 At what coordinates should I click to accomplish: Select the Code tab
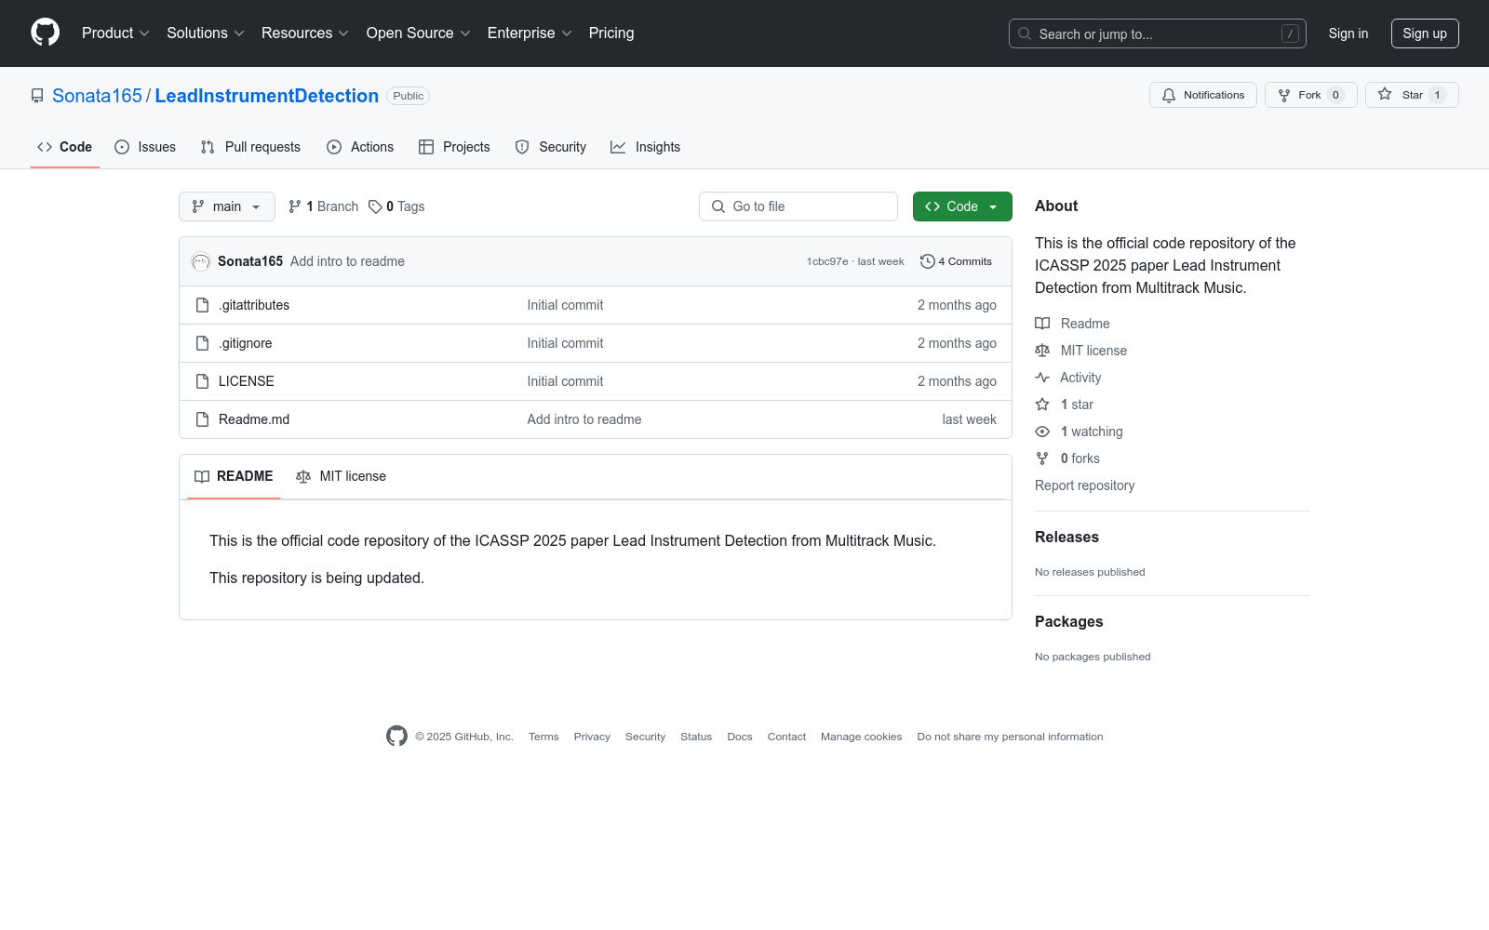pos(65,147)
